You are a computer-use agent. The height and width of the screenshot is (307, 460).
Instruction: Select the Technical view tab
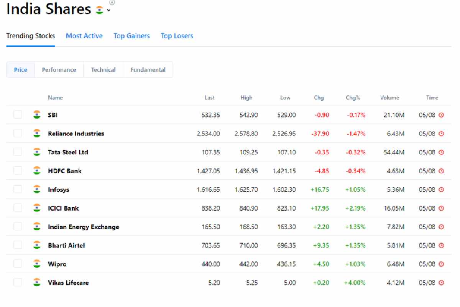(103, 70)
